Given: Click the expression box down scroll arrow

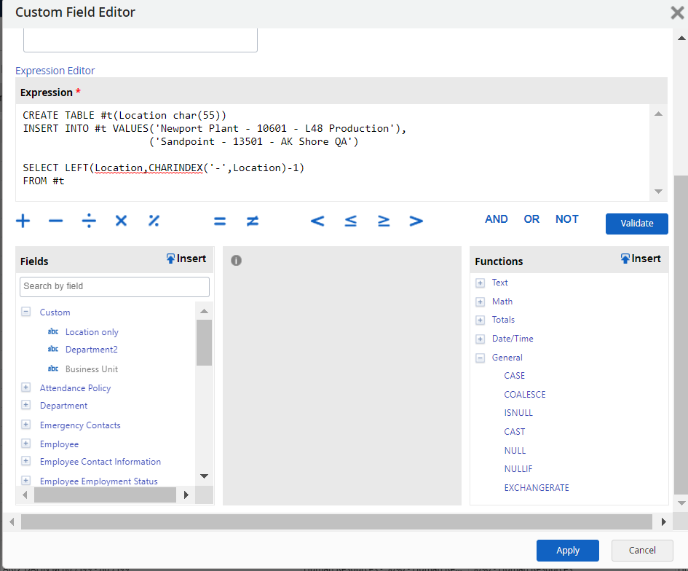Looking at the screenshot, I should [x=658, y=192].
